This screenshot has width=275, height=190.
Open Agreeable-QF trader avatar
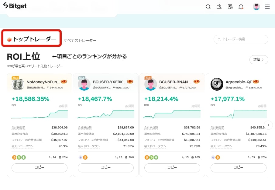click(217, 84)
